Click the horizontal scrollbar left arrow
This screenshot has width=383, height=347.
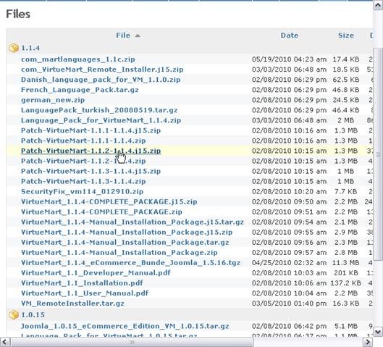pyautogui.click(x=5, y=342)
